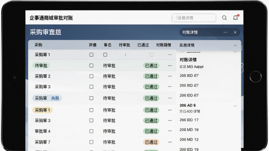Image resolution: width=269 pixels, height=151 pixels.
Task: Click the 采购 column header
Action: [x=38, y=45]
